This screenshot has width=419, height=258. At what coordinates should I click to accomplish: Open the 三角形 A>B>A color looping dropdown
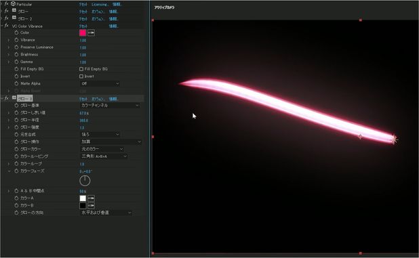[104, 156]
